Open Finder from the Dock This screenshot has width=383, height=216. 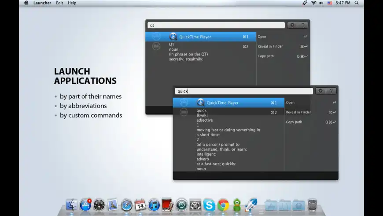[x=72, y=205]
